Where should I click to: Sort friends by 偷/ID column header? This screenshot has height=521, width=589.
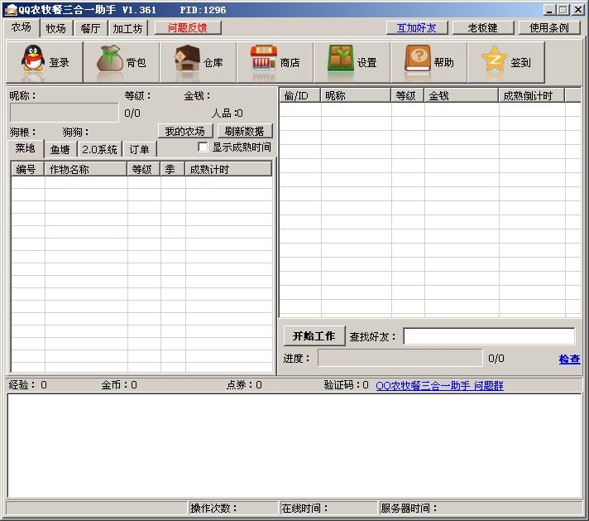[300, 95]
